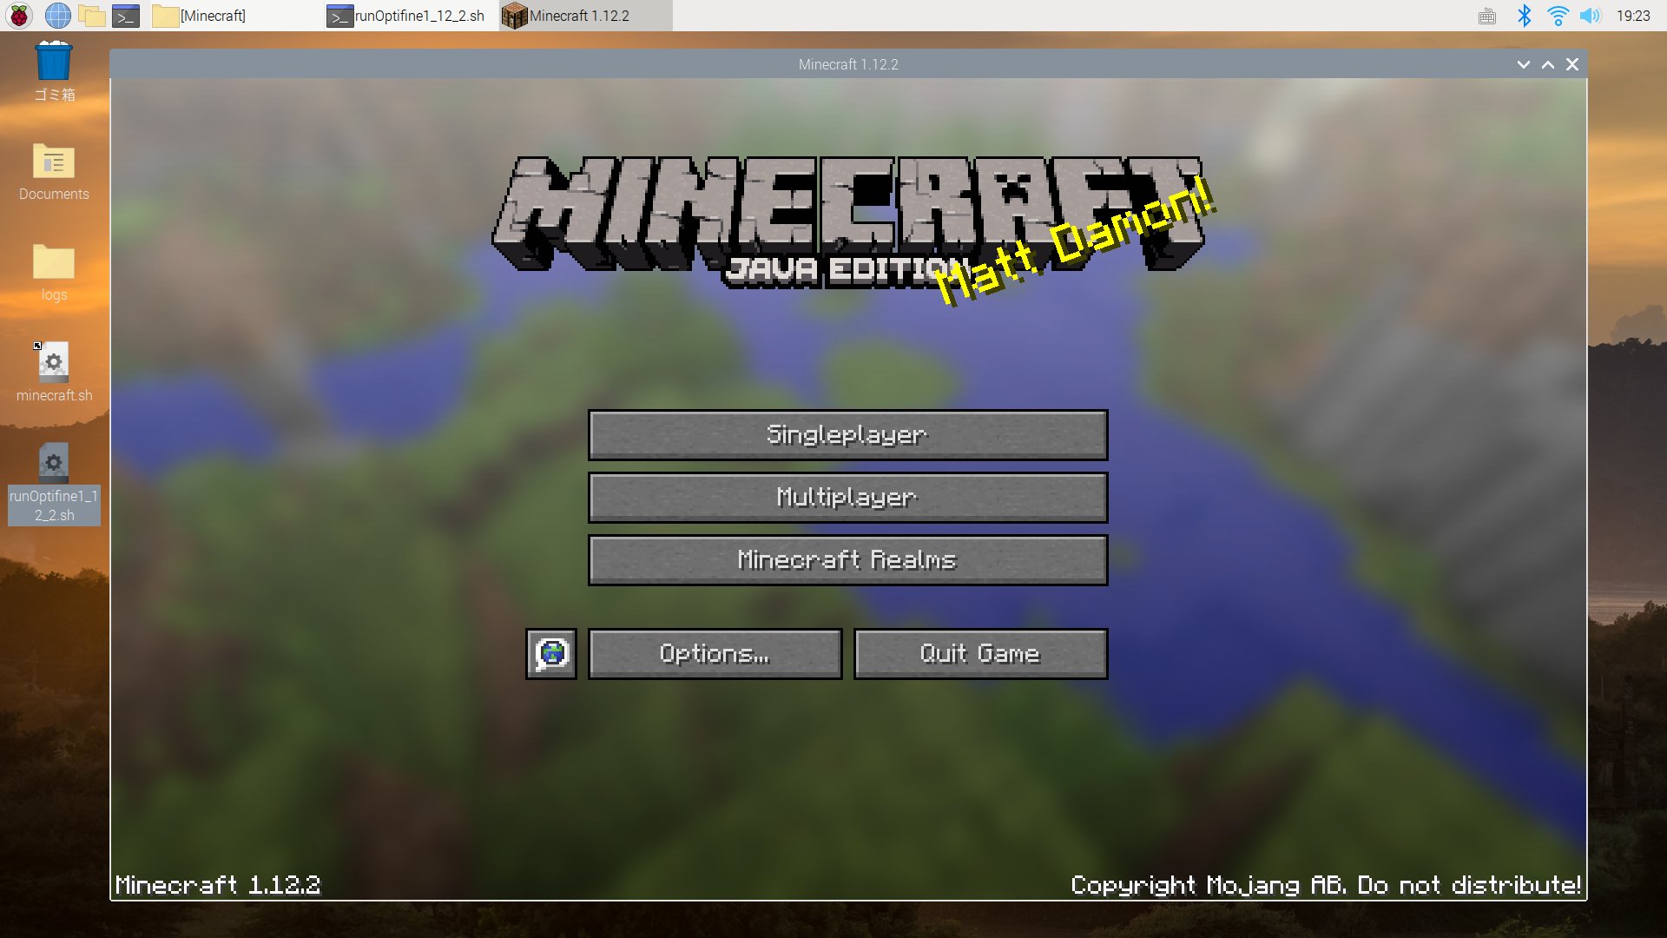The width and height of the screenshot is (1667, 938).
Task: Switch to the Minecraft 1.12.2 taskbar entry
Action: tap(585, 16)
